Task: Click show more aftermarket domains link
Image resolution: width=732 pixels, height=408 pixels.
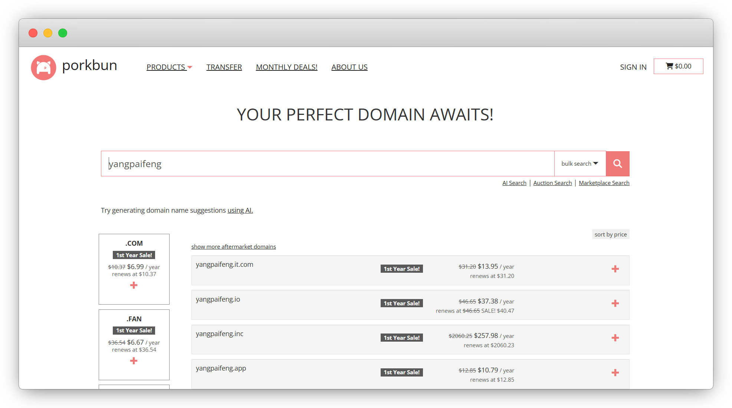Action: click(233, 247)
